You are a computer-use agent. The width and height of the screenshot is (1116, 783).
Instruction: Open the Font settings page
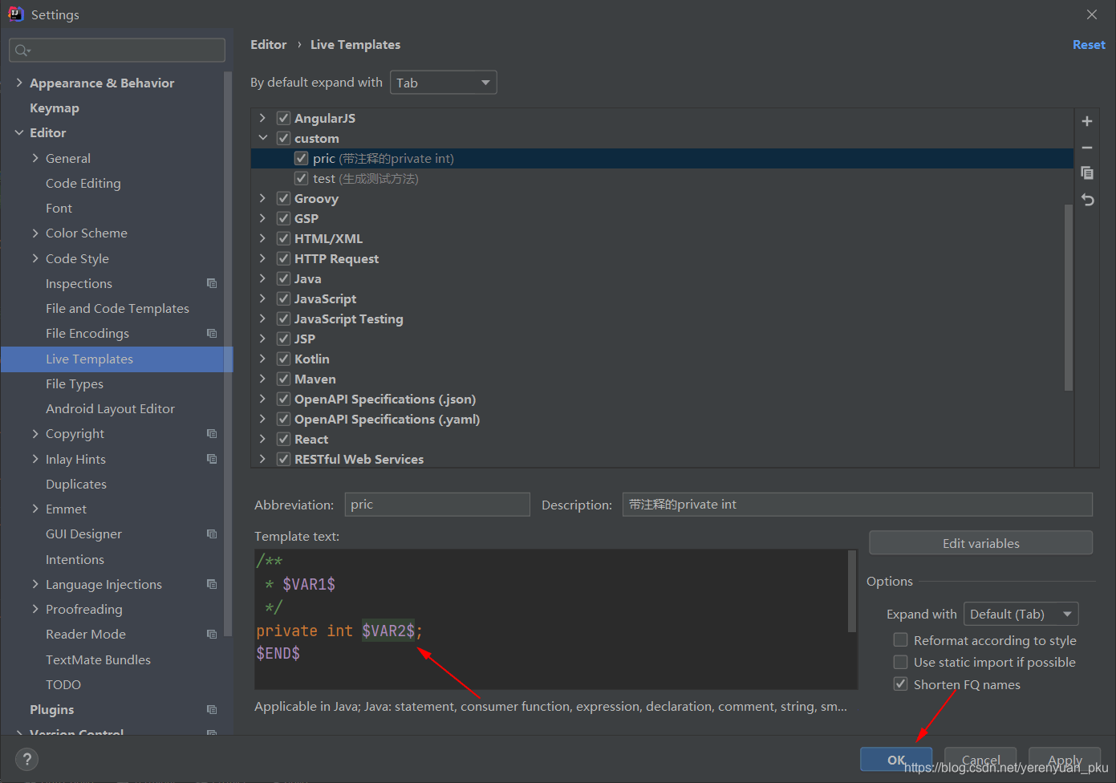tap(59, 208)
